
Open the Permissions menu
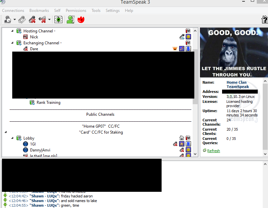coord(76,11)
